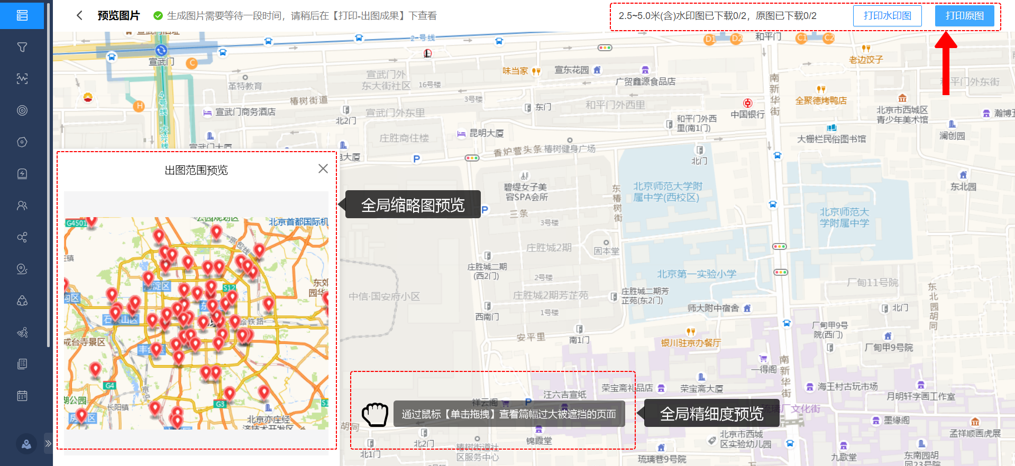Click the round map avatar icon
Viewport: 1015px width, 466px height.
coord(26,444)
